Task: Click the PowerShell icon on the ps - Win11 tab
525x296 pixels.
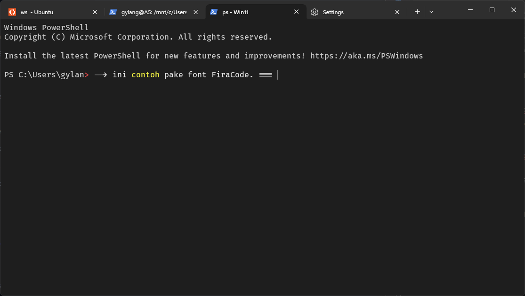Action: [x=213, y=12]
